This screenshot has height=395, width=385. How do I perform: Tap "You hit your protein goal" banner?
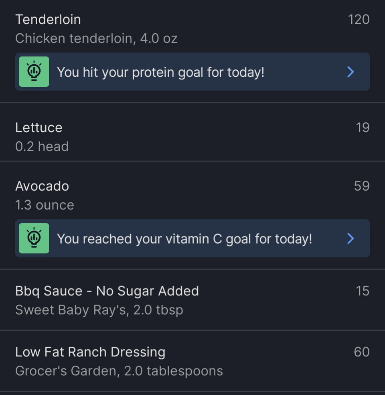point(192,72)
